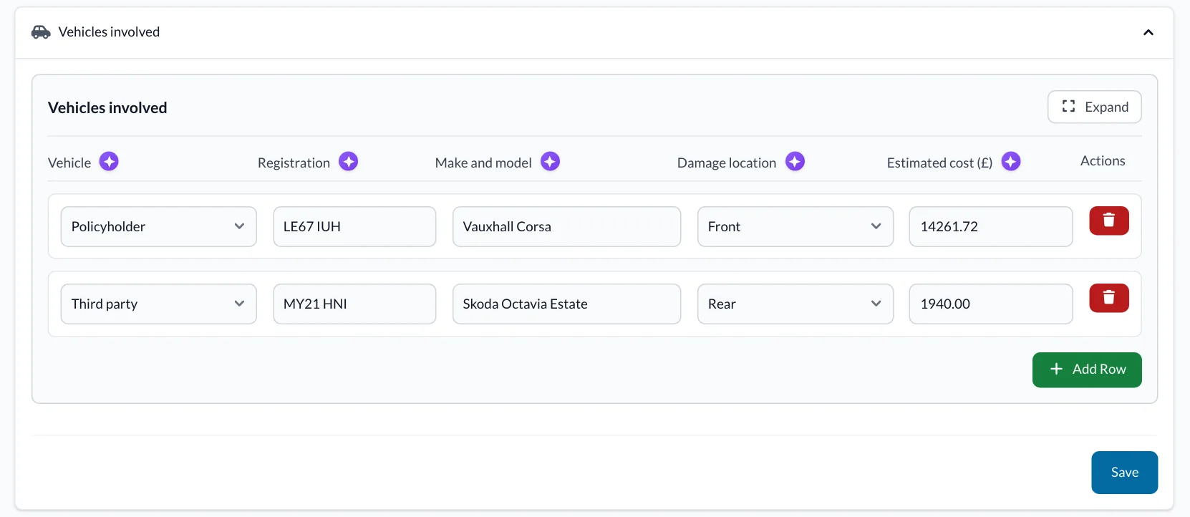Viewport: 1190px width, 517px height.
Task: Click the Registration column label
Action: click(294, 163)
